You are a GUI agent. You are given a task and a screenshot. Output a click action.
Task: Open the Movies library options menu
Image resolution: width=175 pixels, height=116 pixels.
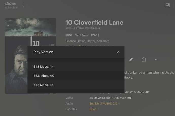(24, 5)
